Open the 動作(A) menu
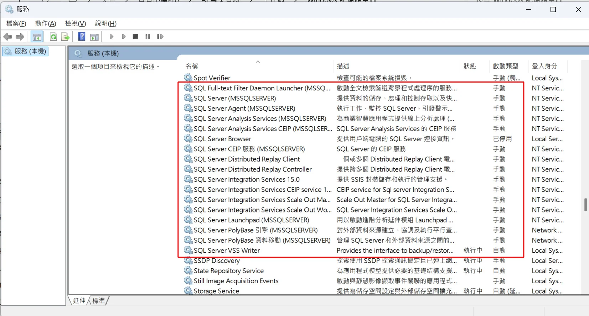Image resolution: width=589 pixels, height=316 pixels. click(x=46, y=23)
